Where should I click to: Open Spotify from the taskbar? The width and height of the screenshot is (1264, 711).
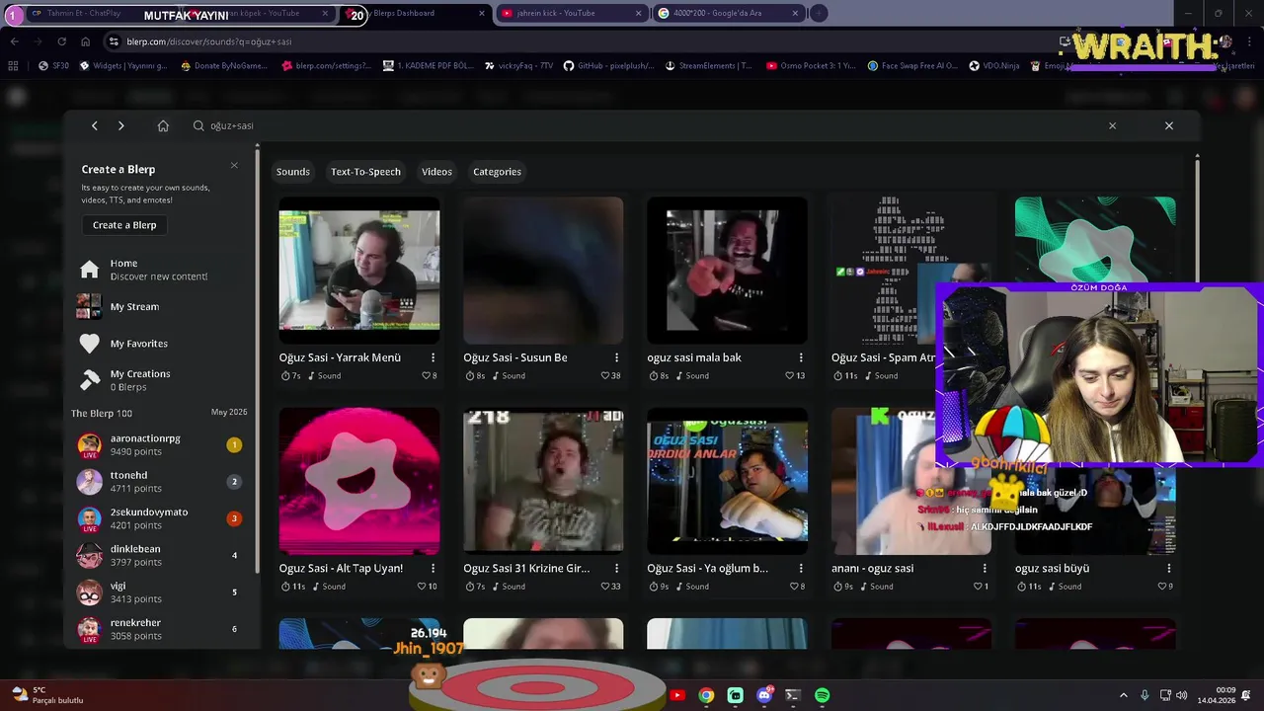point(822,695)
